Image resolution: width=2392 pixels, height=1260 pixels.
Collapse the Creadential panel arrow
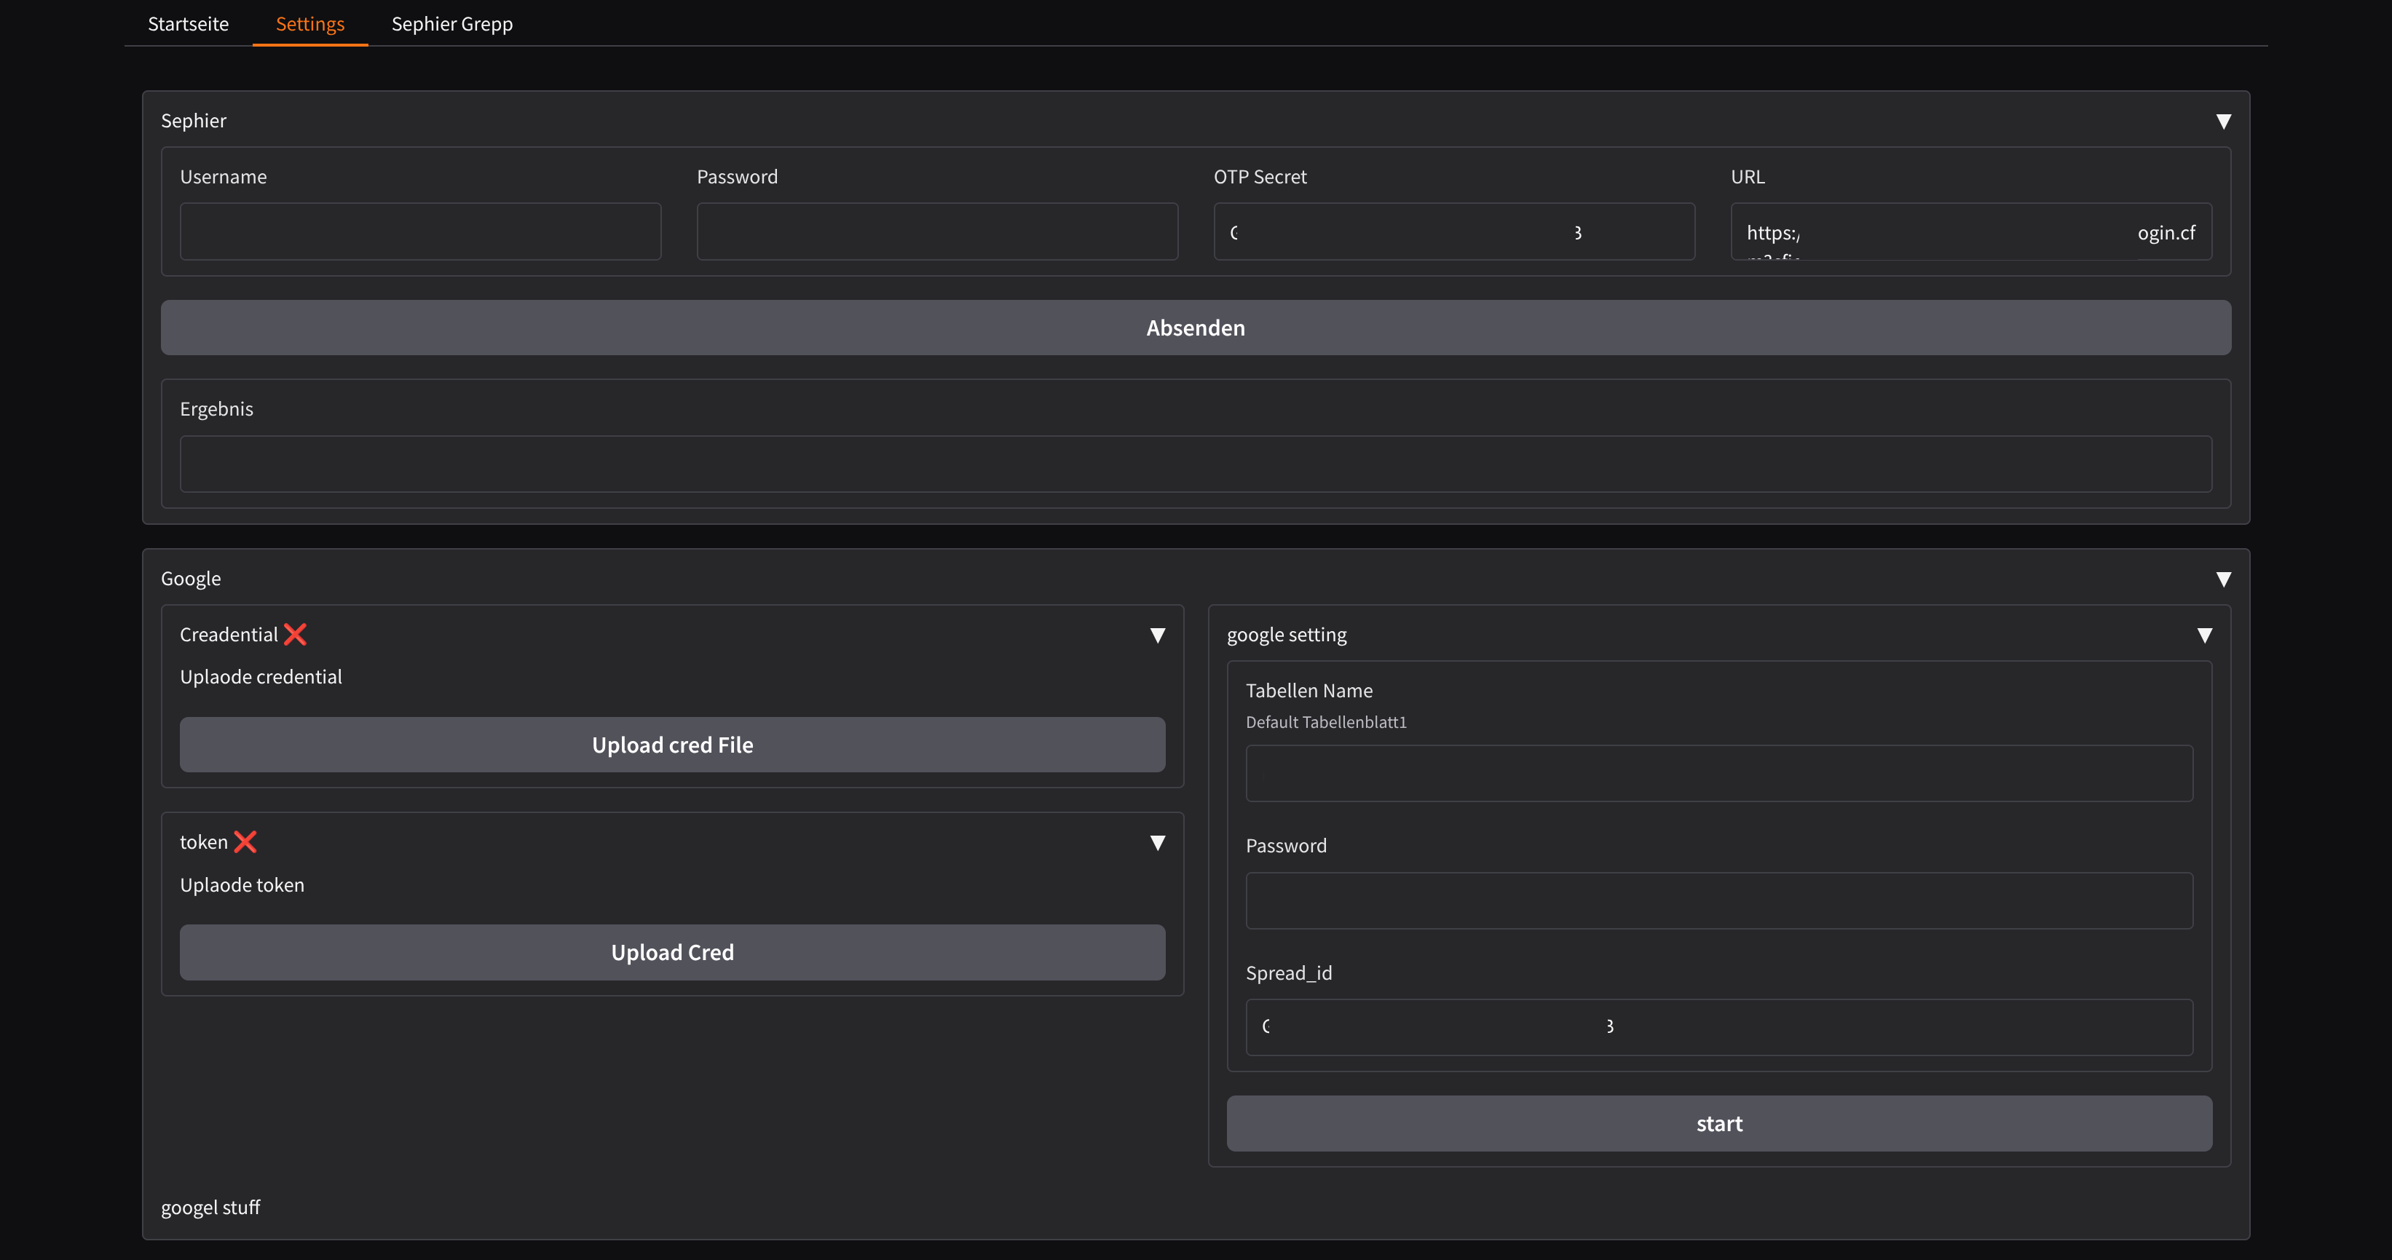tap(1157, 635)
